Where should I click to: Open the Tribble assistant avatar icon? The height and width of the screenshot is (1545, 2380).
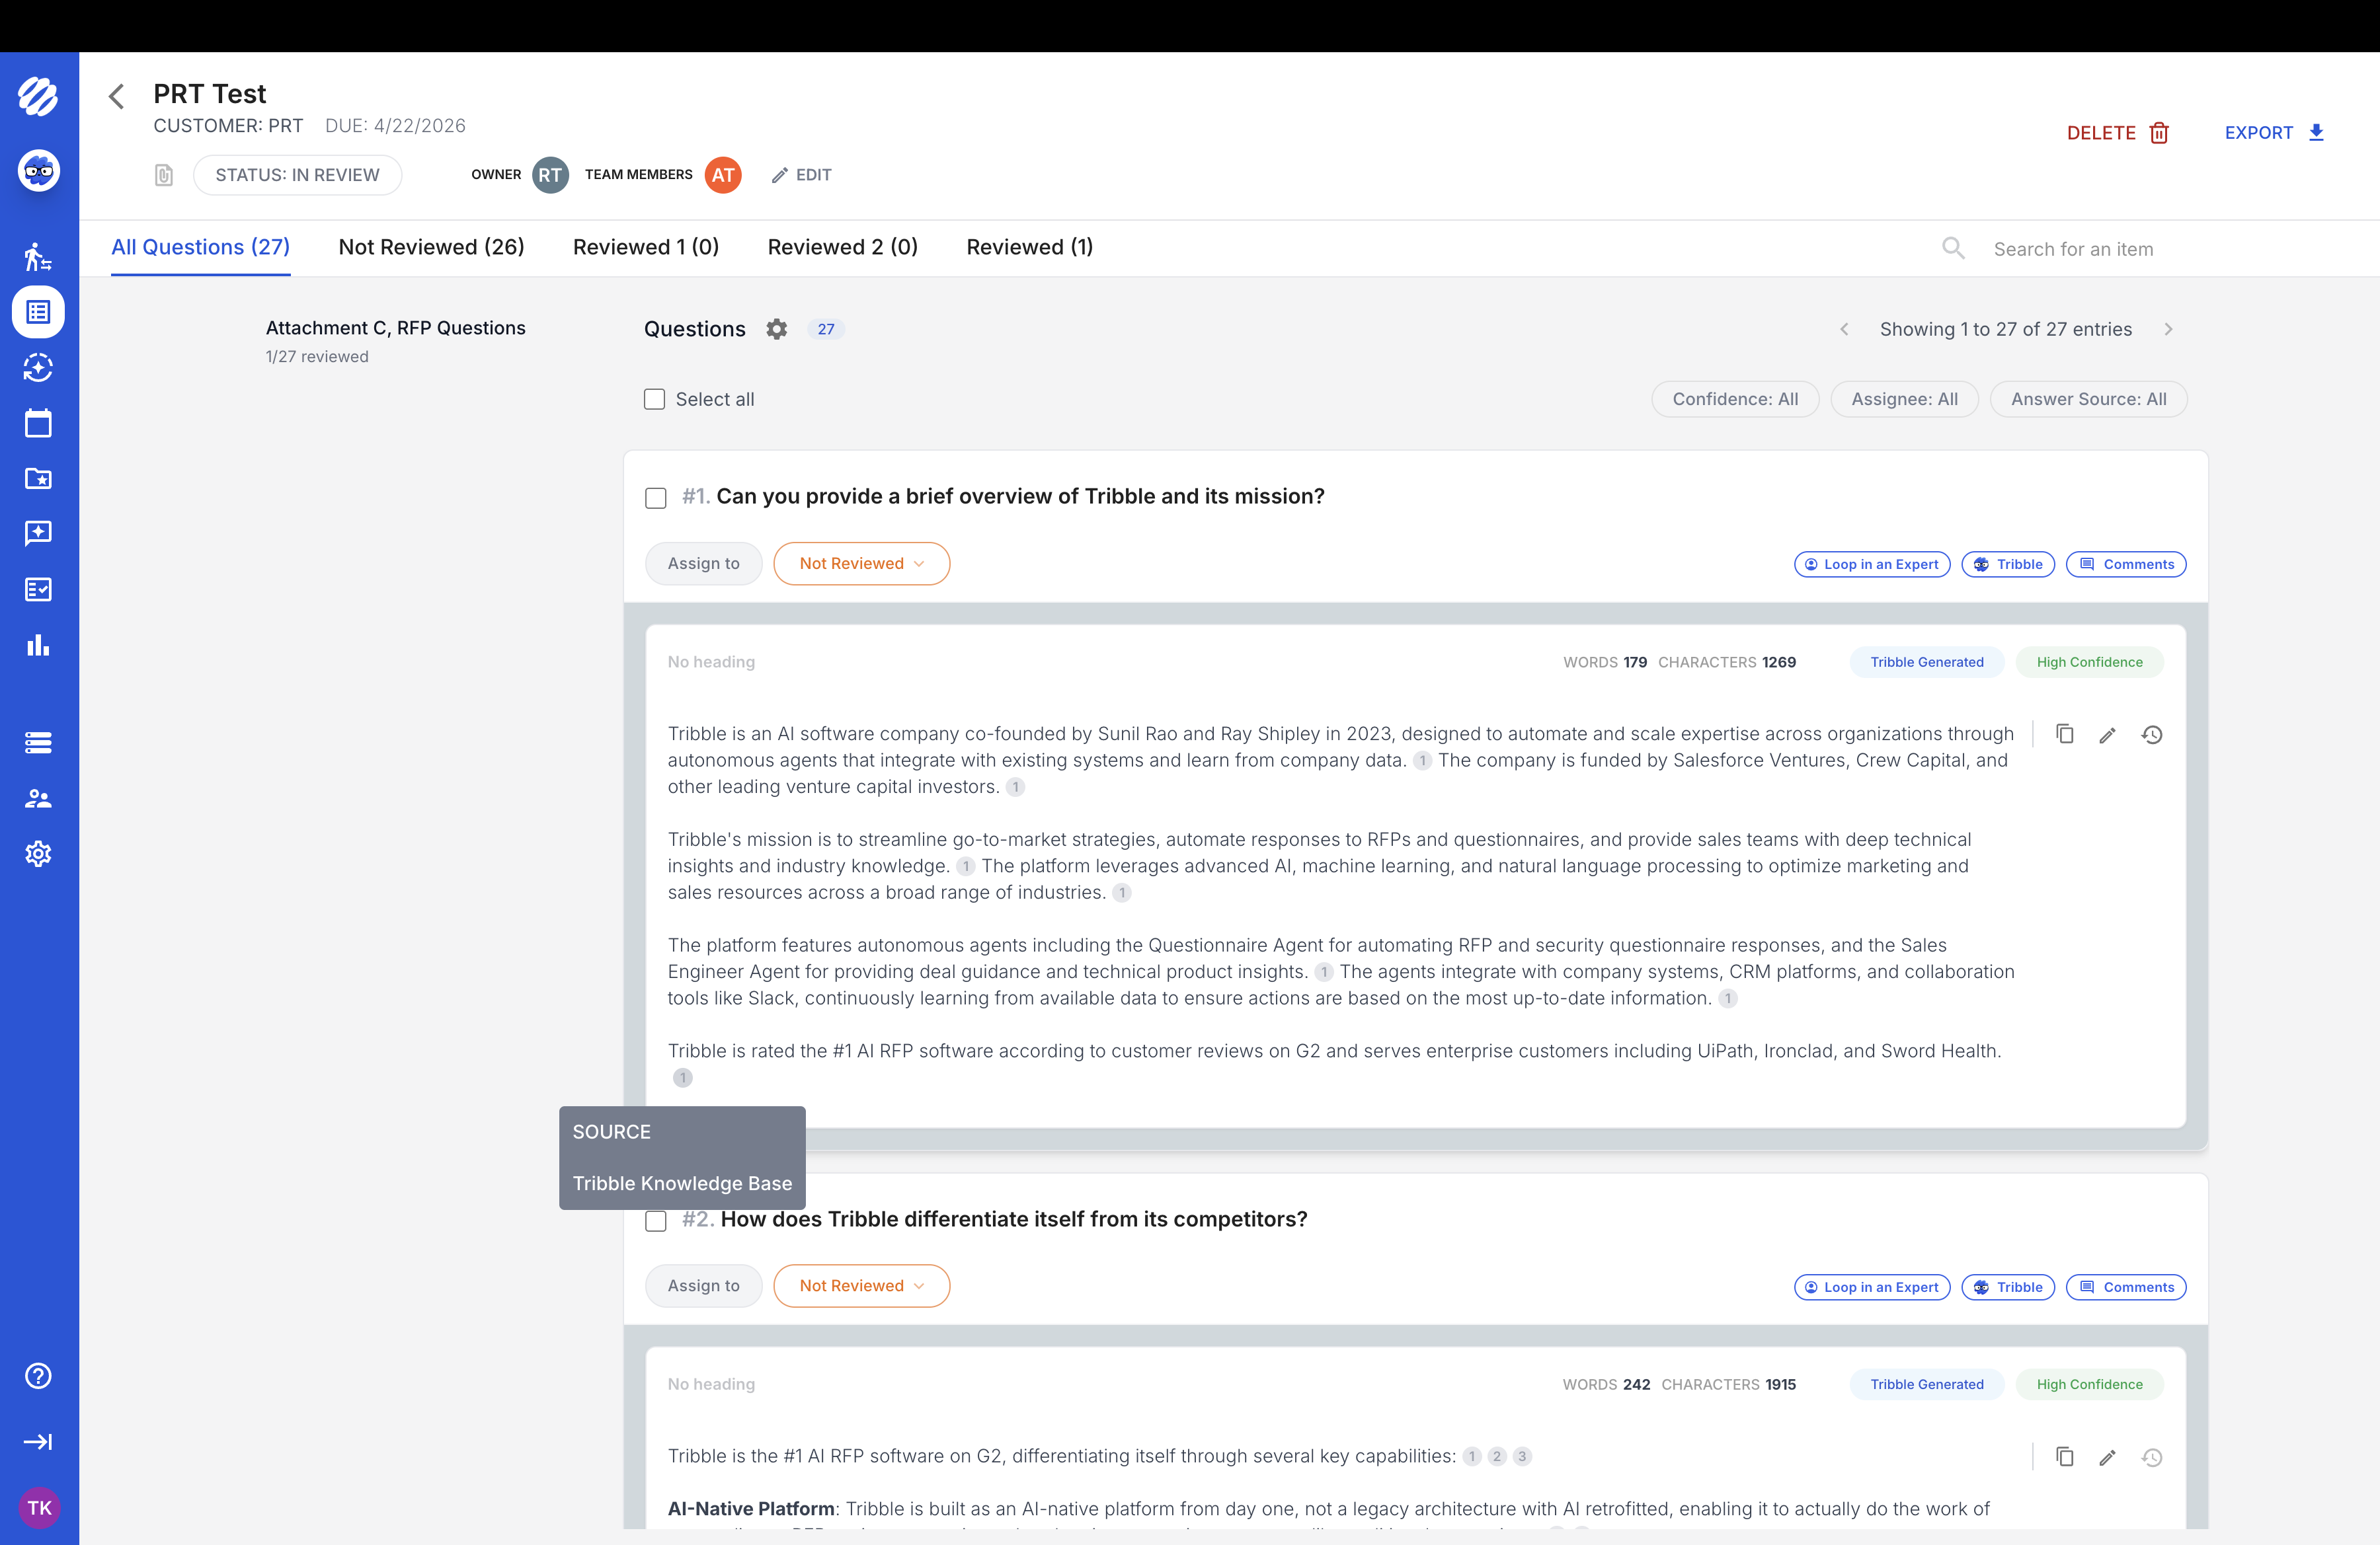[38, 171]
